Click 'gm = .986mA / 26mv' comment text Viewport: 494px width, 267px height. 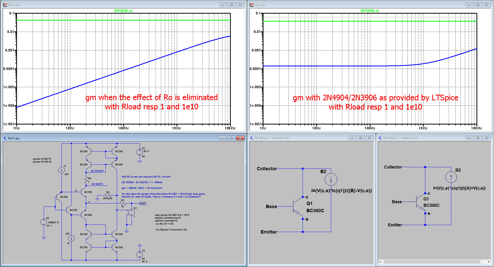pos(142,188)
